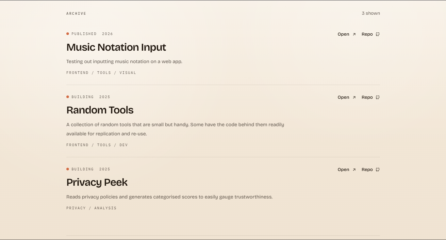Select the DEV tag under Random Tools
The width and height of the screenshot is (446, 240).
(x=124, y=145)
